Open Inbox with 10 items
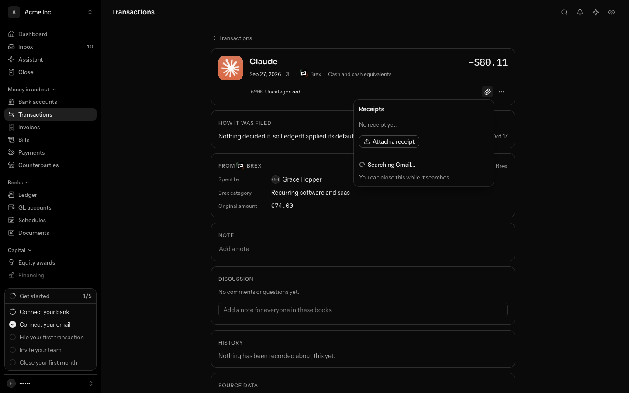The width and height of the screenshot is (629, 393). coord(50,47)
